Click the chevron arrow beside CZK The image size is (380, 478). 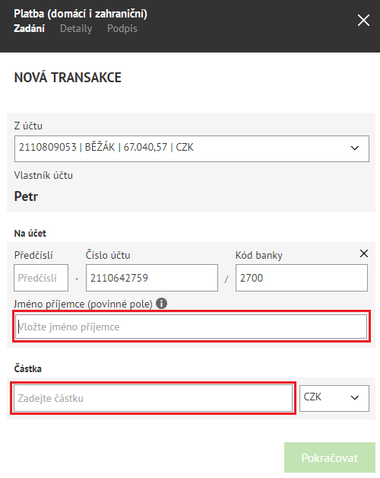click(x=354, y=398)
